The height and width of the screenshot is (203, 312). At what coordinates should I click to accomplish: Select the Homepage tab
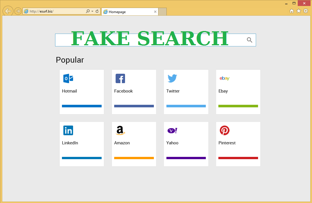click(x=130, y=12)
